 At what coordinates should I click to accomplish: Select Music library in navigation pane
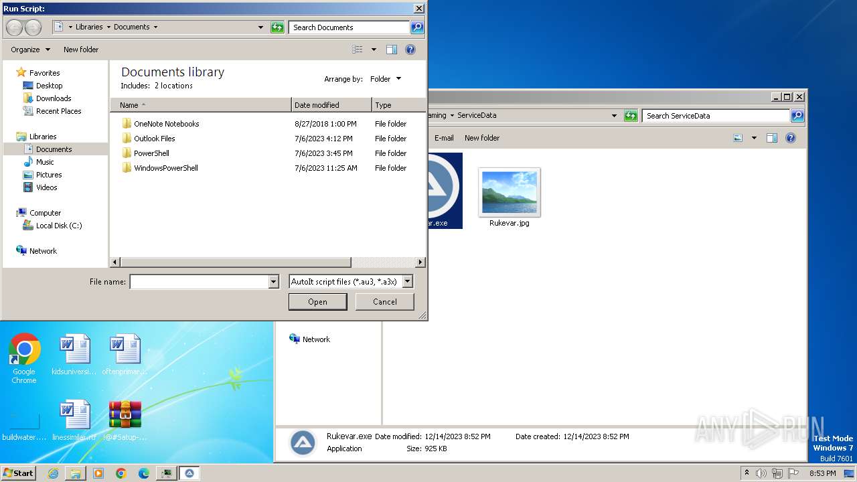pos(45,162)
